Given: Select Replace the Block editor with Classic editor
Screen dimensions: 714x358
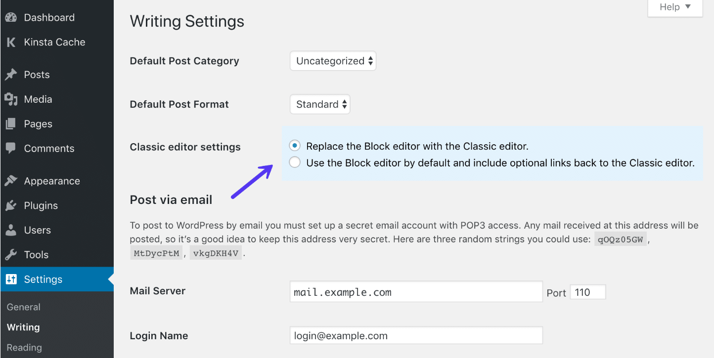Looking at the screenshot, I should pyautogui.click(x=294, y=146).
